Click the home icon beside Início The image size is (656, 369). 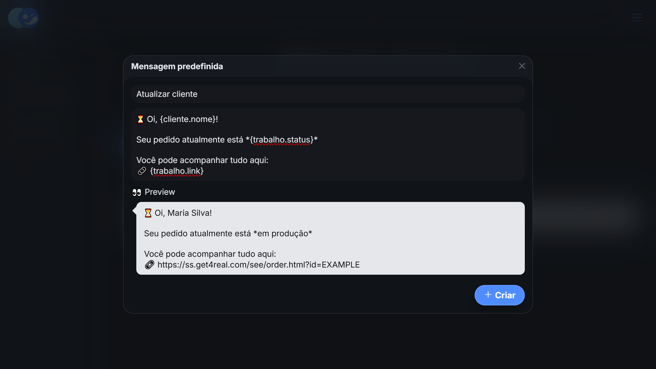(22, 57)
